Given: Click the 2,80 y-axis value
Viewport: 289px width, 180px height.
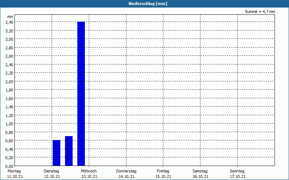Looking at the screenshot, I should pos(9,48).
